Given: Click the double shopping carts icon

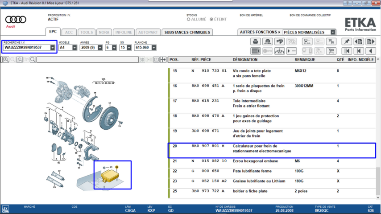Looking at the screenshot, I should click(331, 41).
